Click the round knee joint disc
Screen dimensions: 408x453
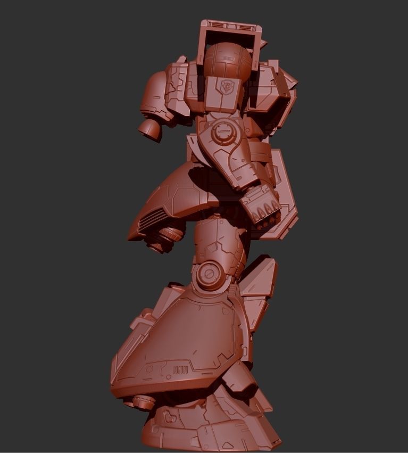210,275
